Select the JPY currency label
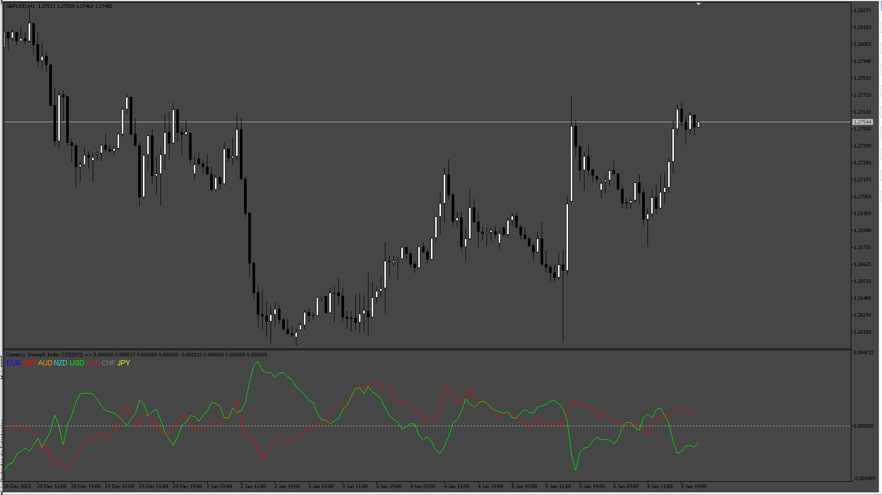Screen dimensions: 882x495 coord(123,363)
